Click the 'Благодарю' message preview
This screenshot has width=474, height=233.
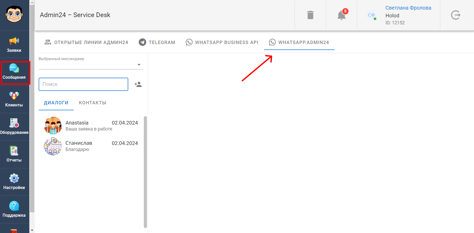[x=77, y=149]
